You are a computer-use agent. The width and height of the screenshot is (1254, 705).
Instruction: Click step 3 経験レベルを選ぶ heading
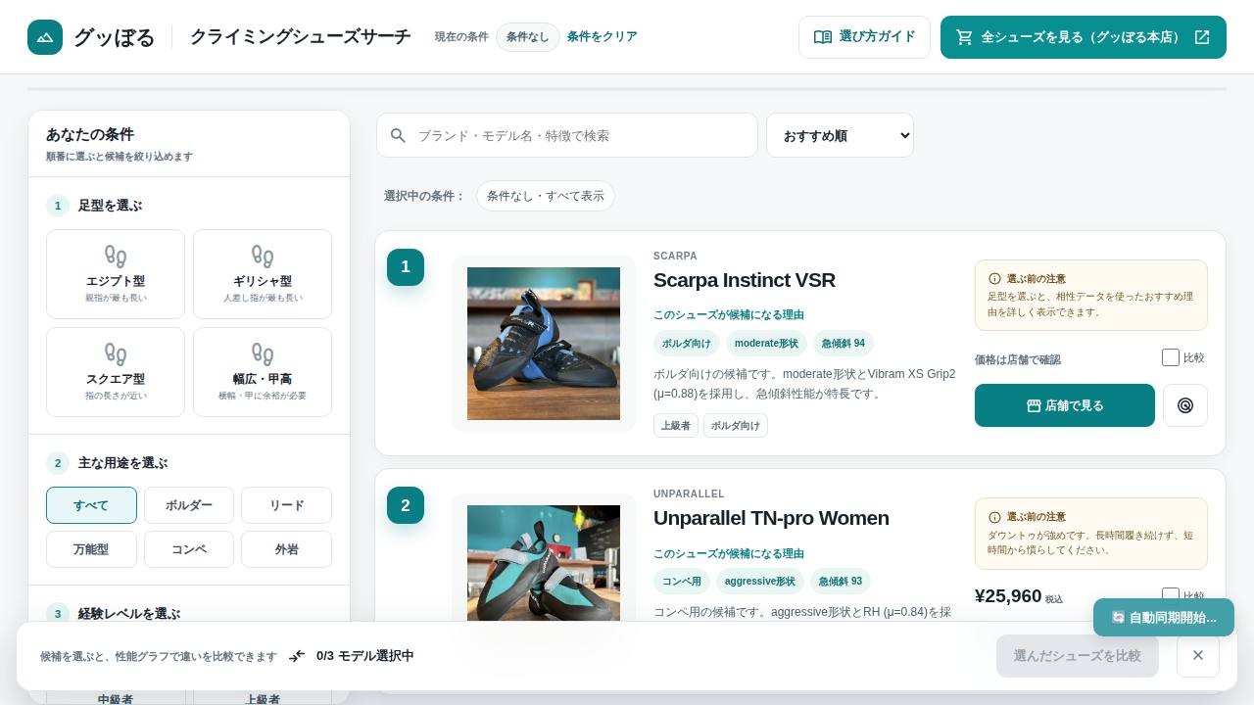(129, 614)
